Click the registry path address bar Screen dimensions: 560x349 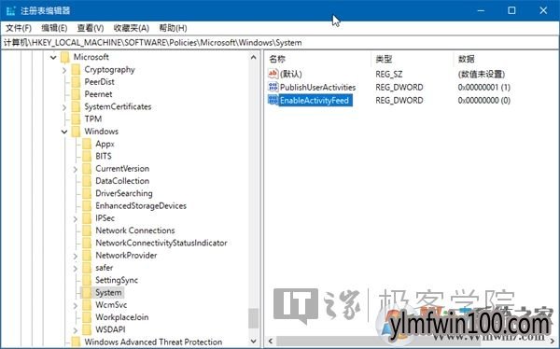(280, 43)
